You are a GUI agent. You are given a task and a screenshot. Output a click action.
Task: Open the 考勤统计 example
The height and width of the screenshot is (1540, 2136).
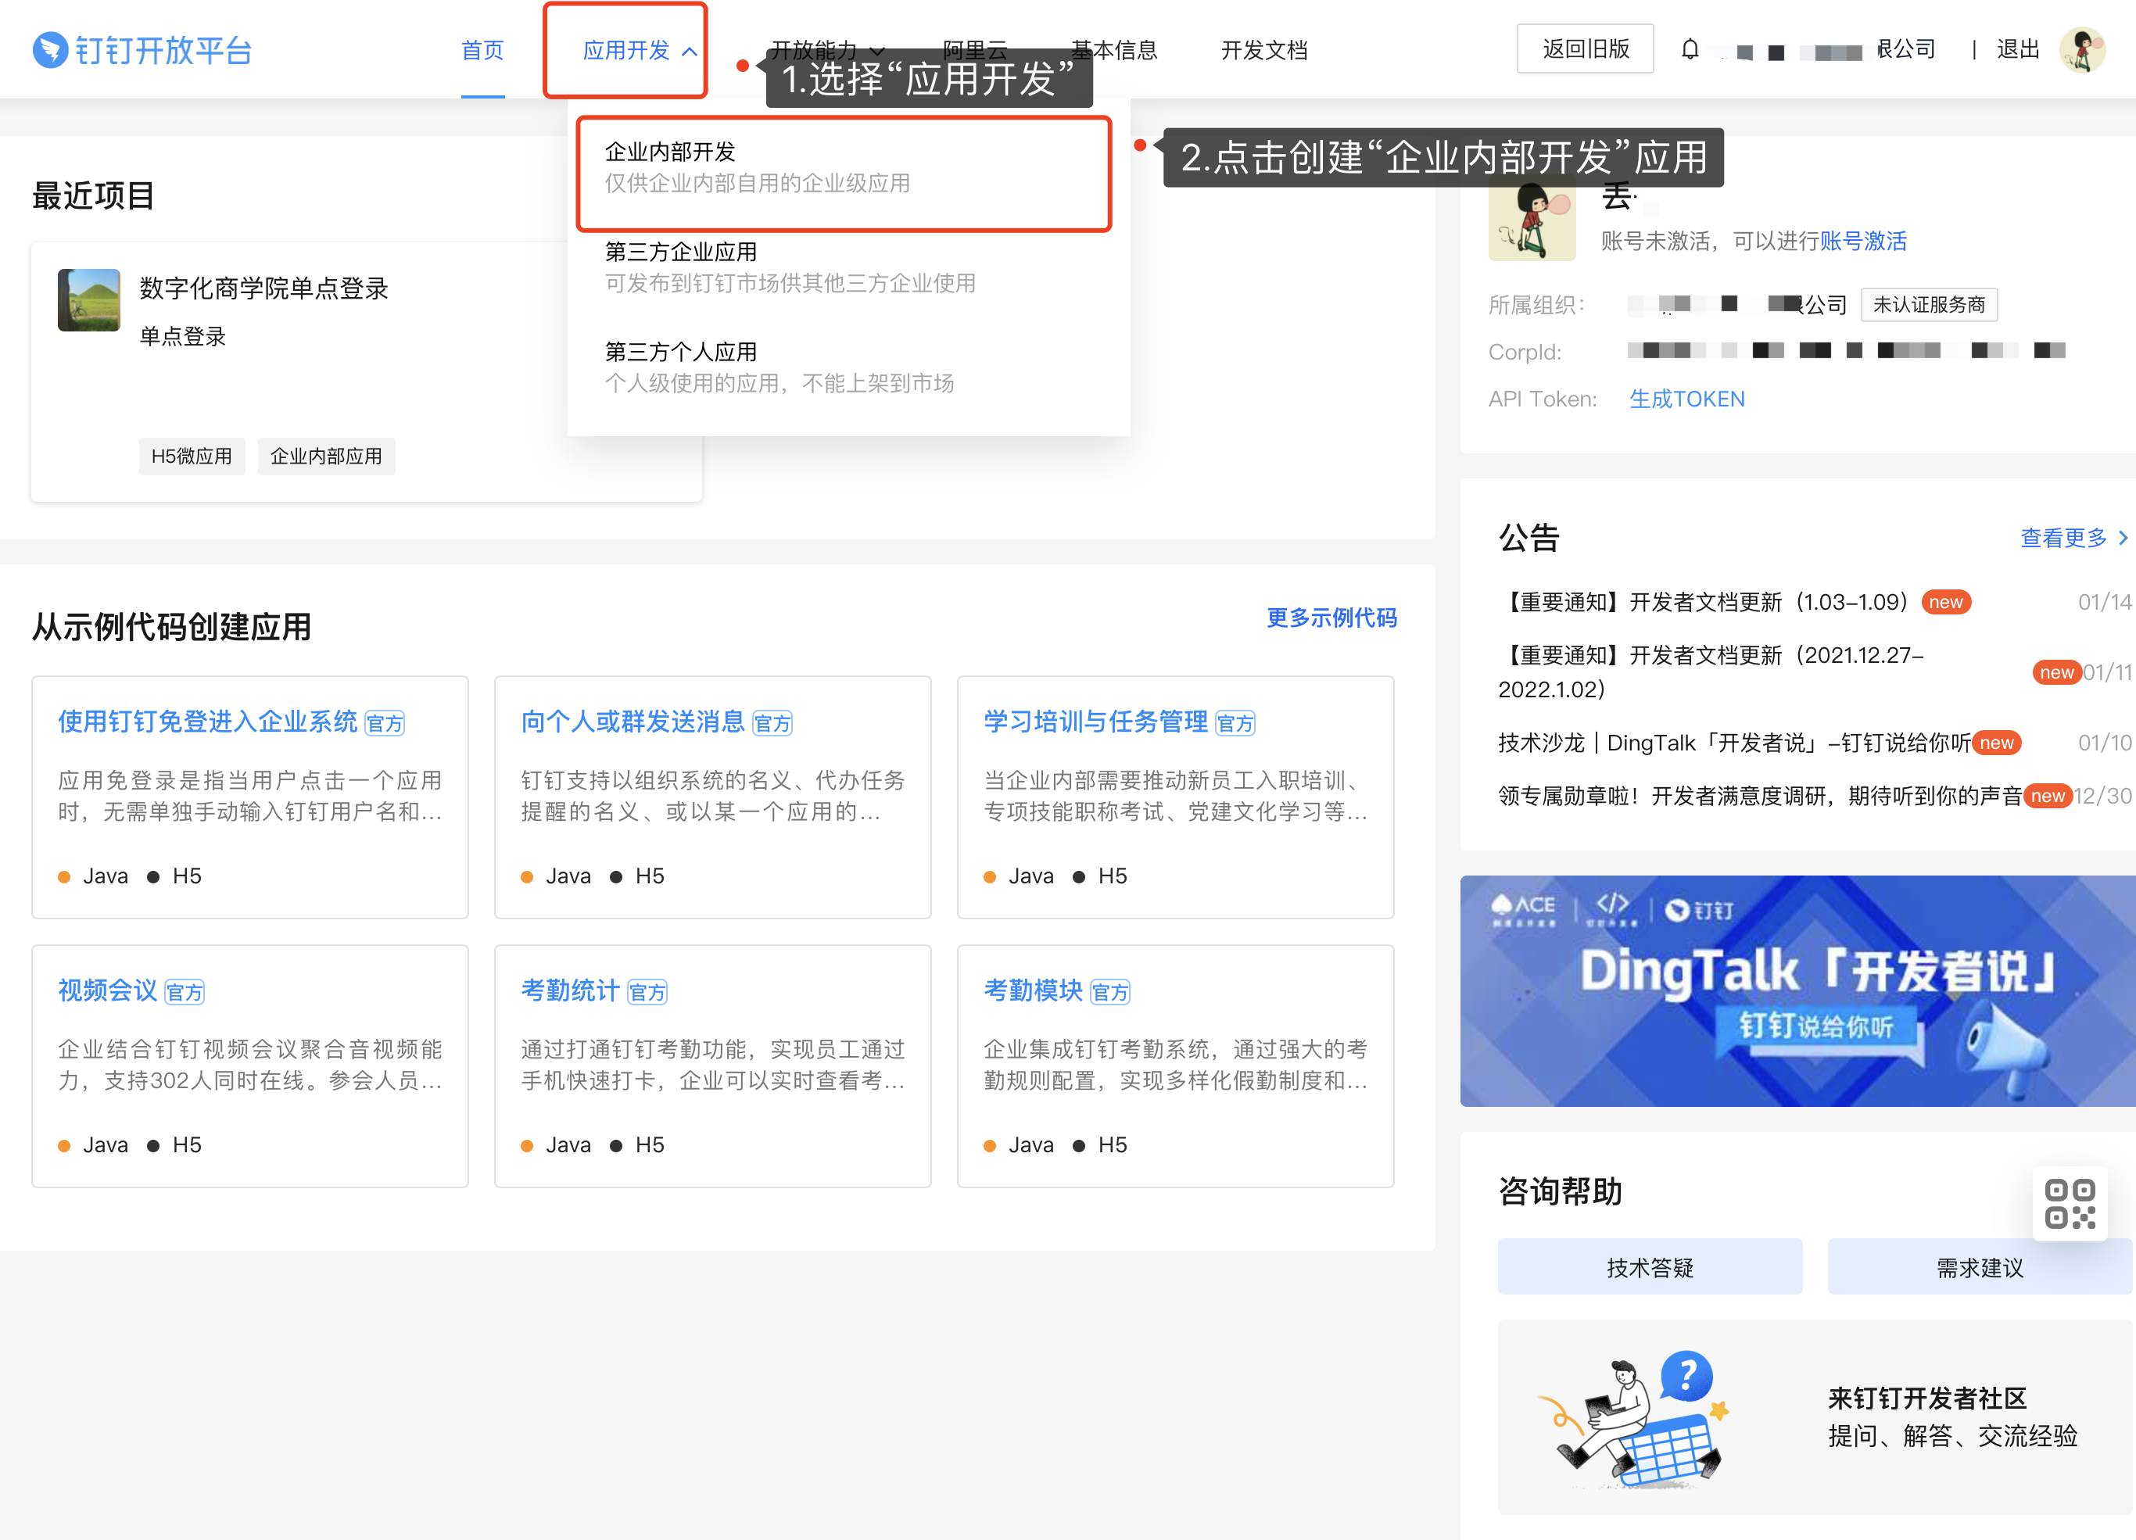click(570, 991)
